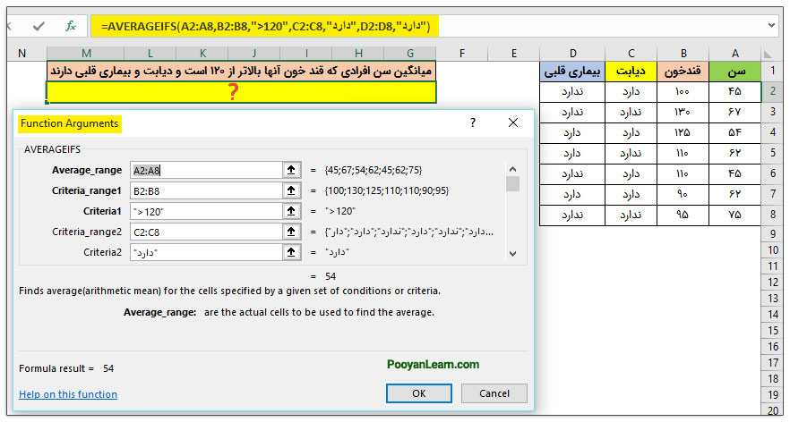Viewport: 790px width, 422px height.
Task: Select row 2 header
Action: (772, 91)
